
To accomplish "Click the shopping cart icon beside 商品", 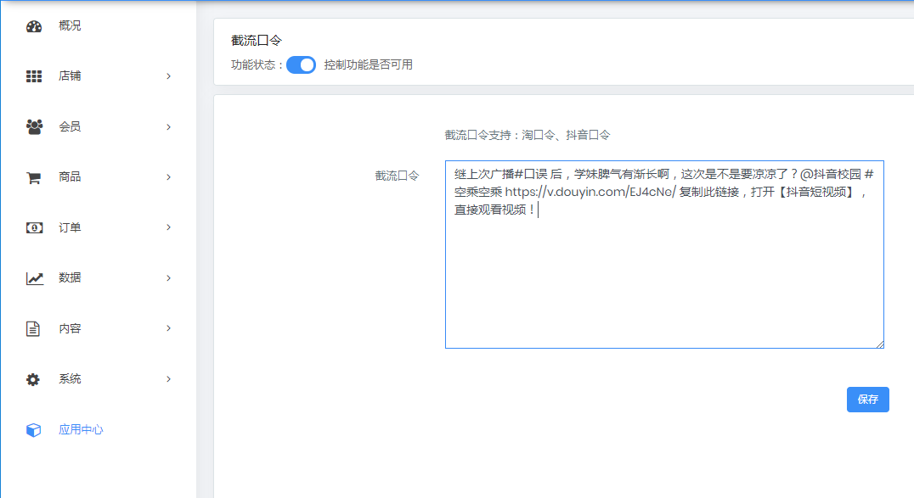I will point(34,177).
